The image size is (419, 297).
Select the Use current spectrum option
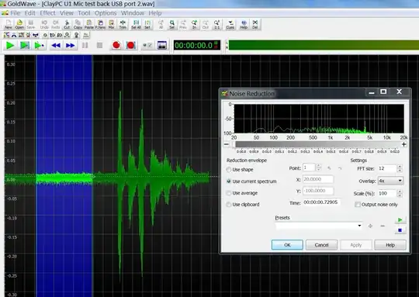[251, 181]
